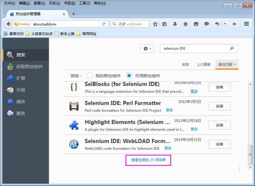This screenshot has width=255, height=186.
Task: Click the Downloads arrow in the toolbar
Action: coord(175,24)
